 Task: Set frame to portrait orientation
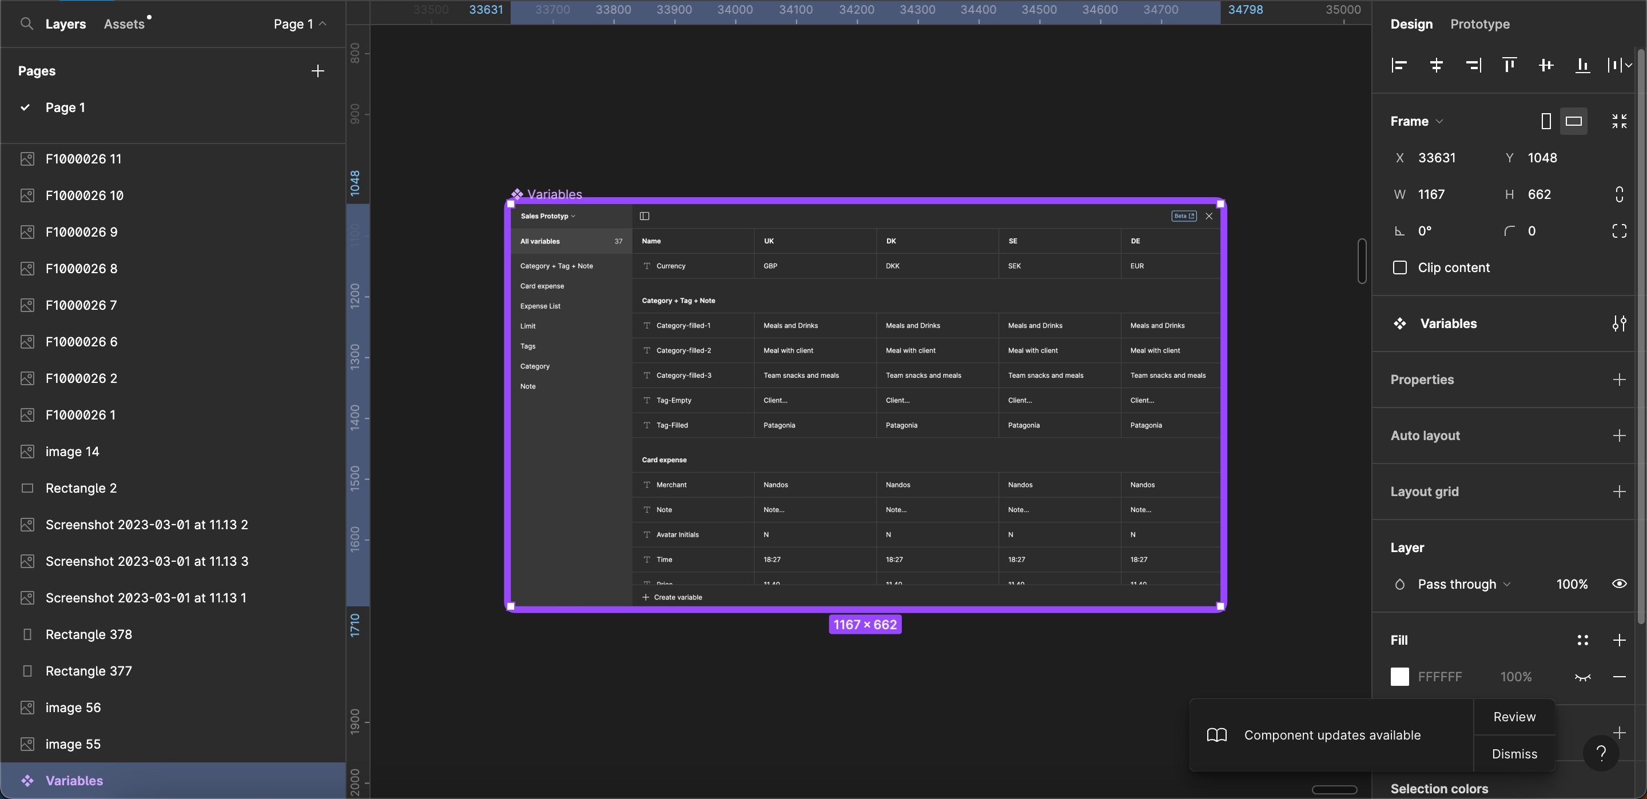(1546, 121)
